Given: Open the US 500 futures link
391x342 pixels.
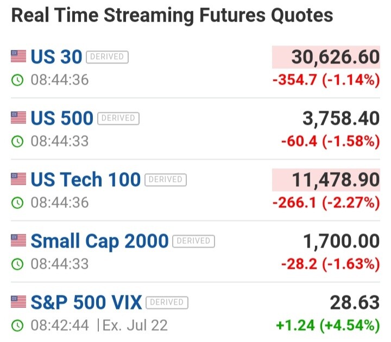Looking at the screenshot, I should pyautogui.click(x=62, y=118).
